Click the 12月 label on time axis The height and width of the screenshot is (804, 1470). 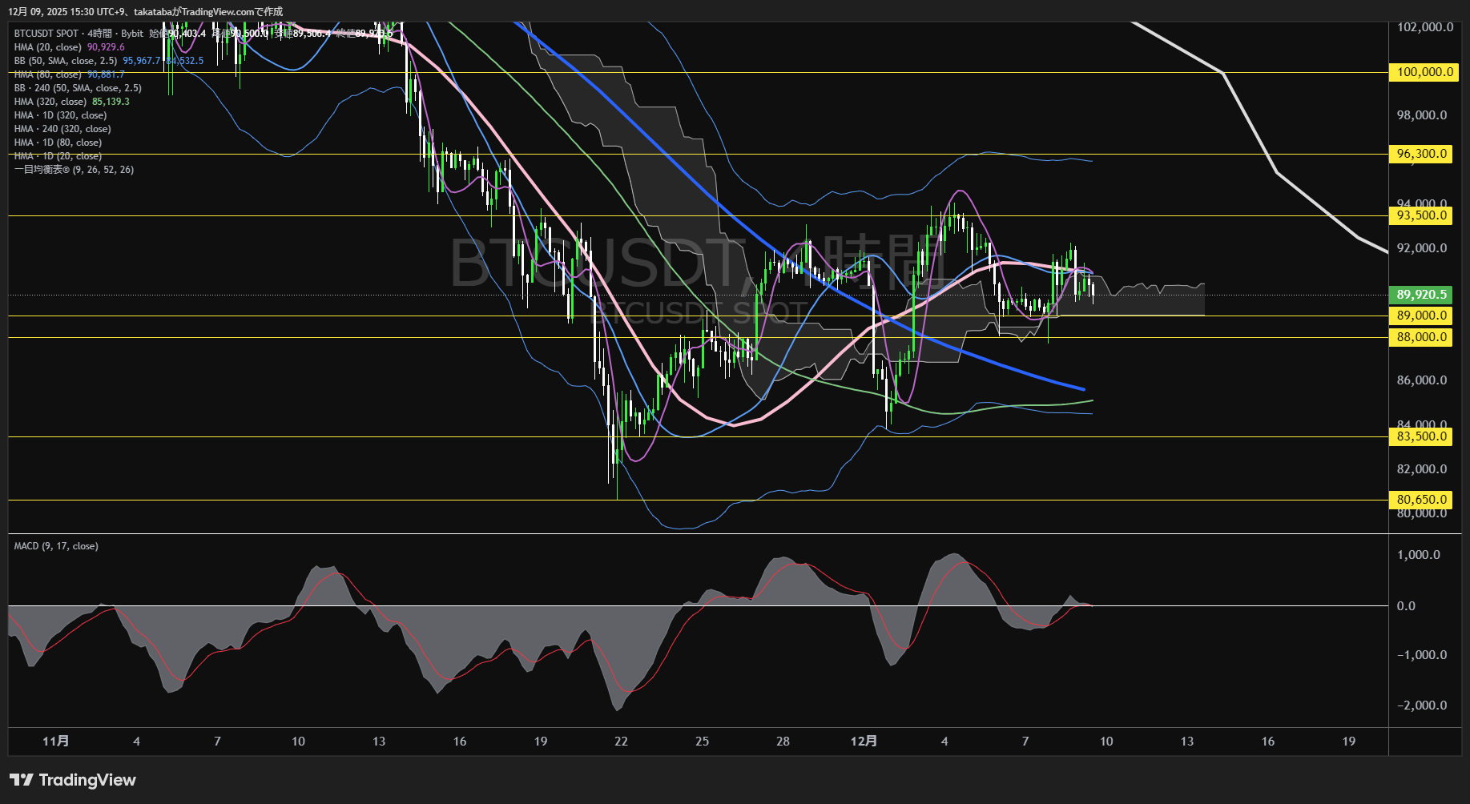[x=864, y=742]
